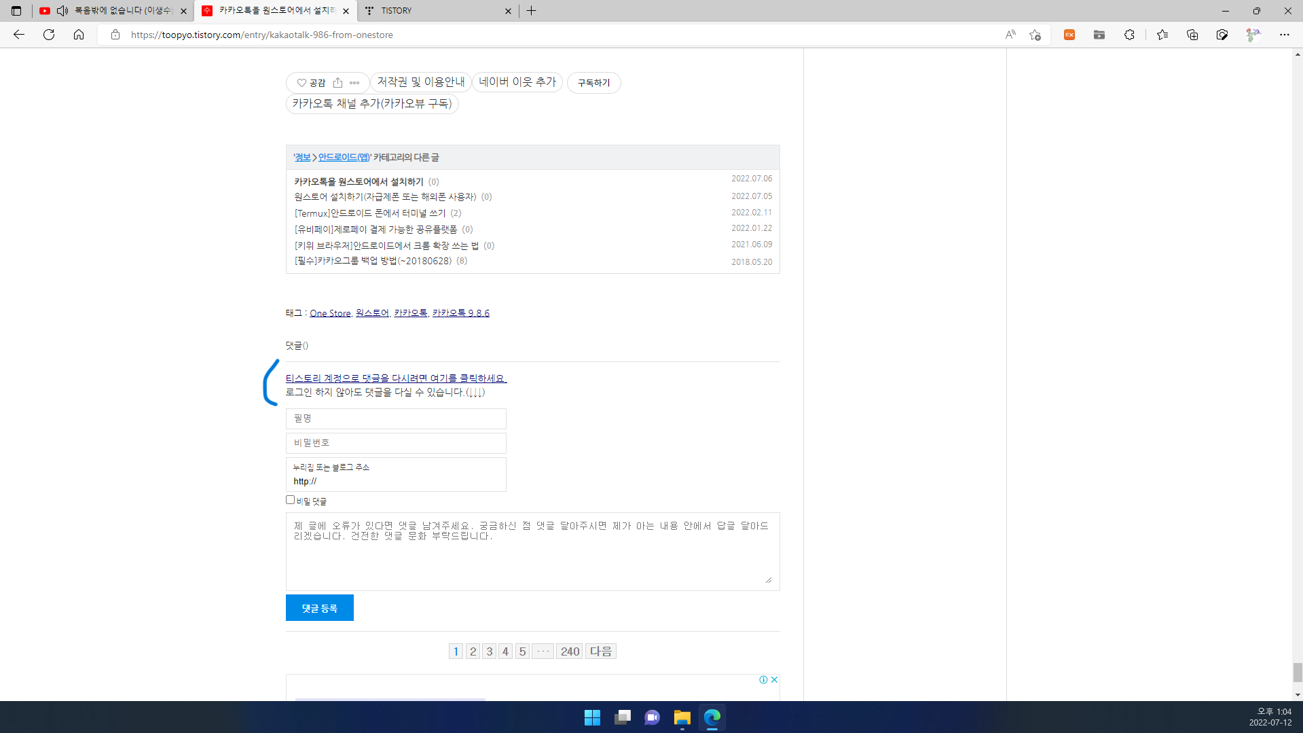Viewport: 1303px width, 733px height.
Task: Reload the page with the refresh icon
Action: point(48,35)
